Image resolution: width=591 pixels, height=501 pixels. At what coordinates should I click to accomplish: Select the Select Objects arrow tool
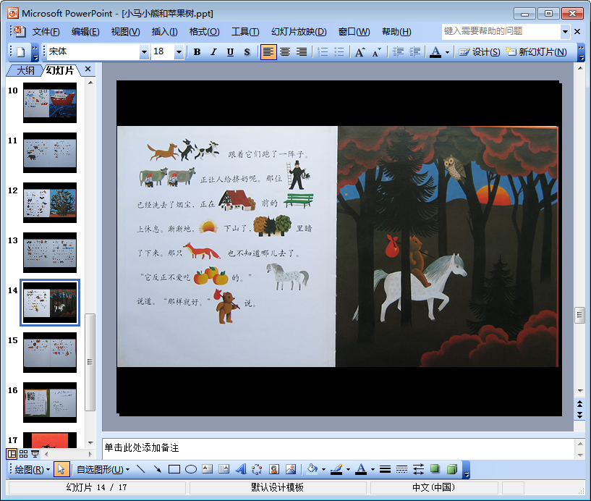coord(61,469)
